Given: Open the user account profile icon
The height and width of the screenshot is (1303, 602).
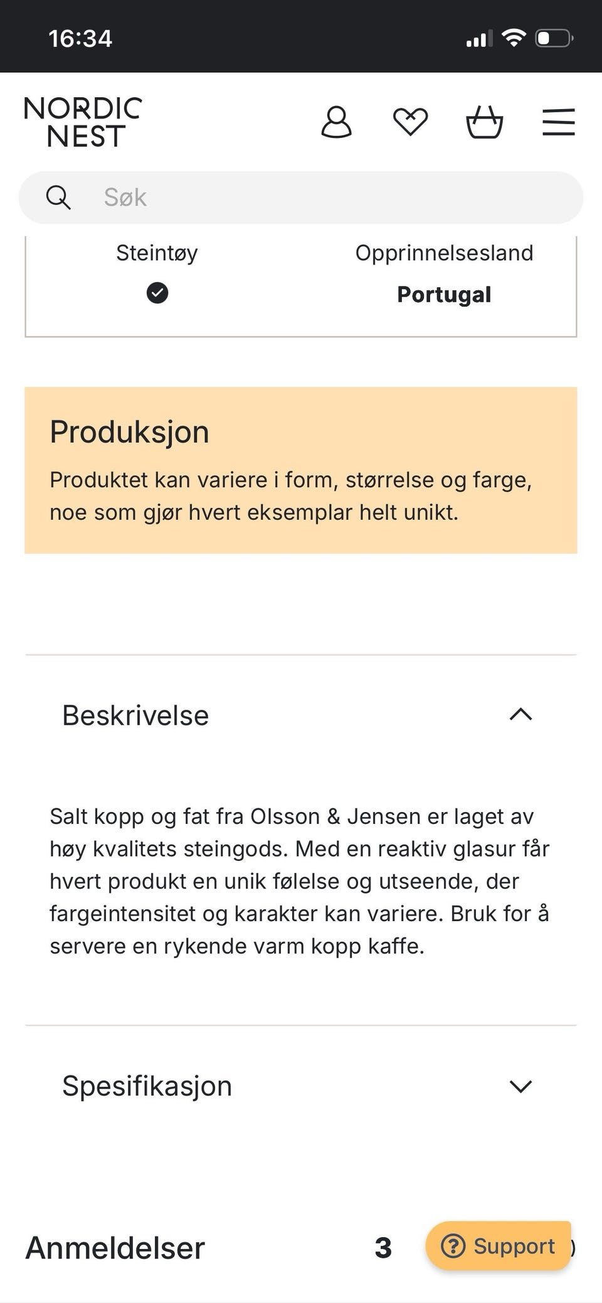Looking at the screenshot, I should pyautogui.click(x=336, y=122).
